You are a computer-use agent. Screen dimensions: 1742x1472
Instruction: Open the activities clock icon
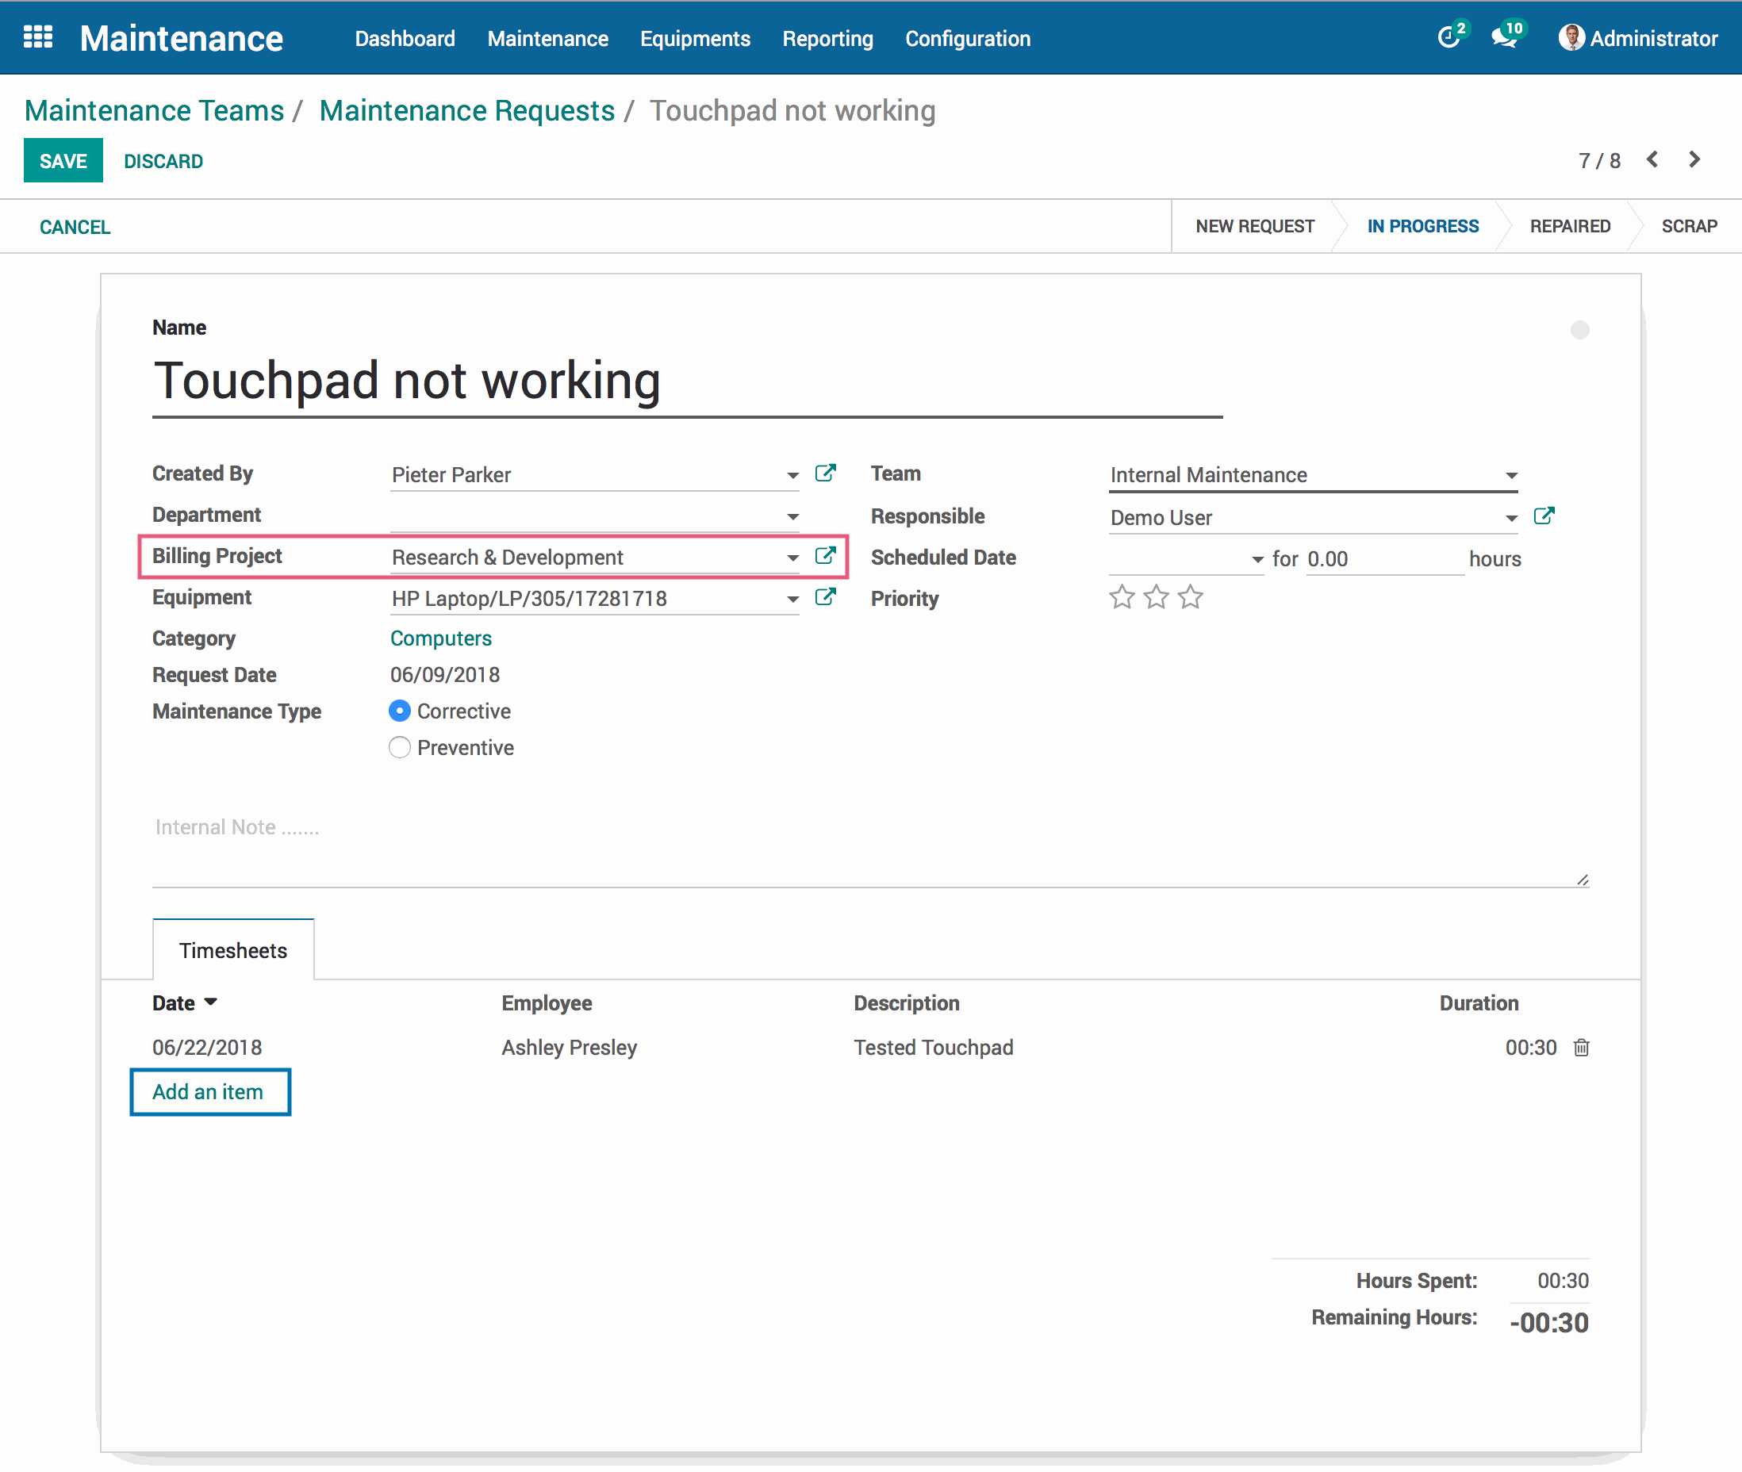pos(1449,37)
